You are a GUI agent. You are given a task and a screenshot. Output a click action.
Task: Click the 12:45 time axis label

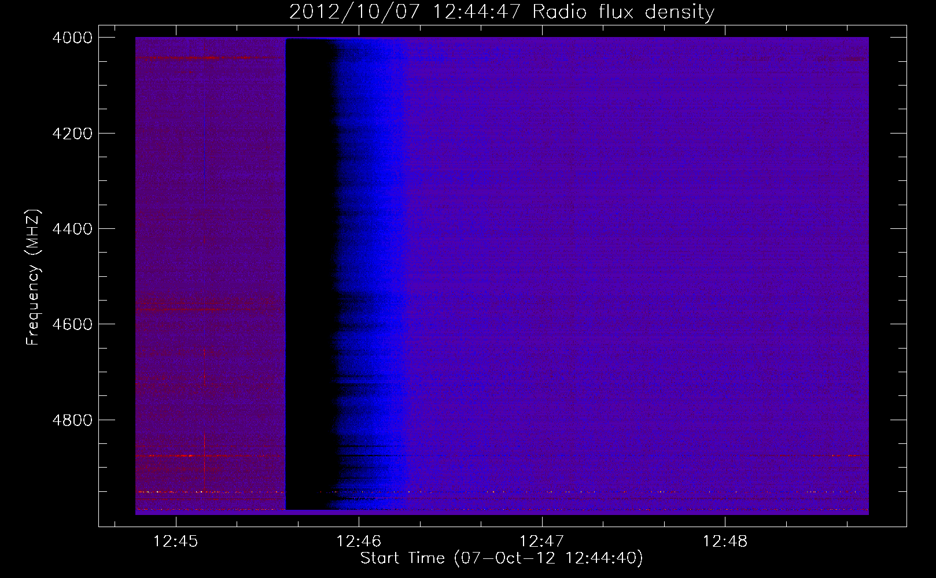(x=175, y=542)
